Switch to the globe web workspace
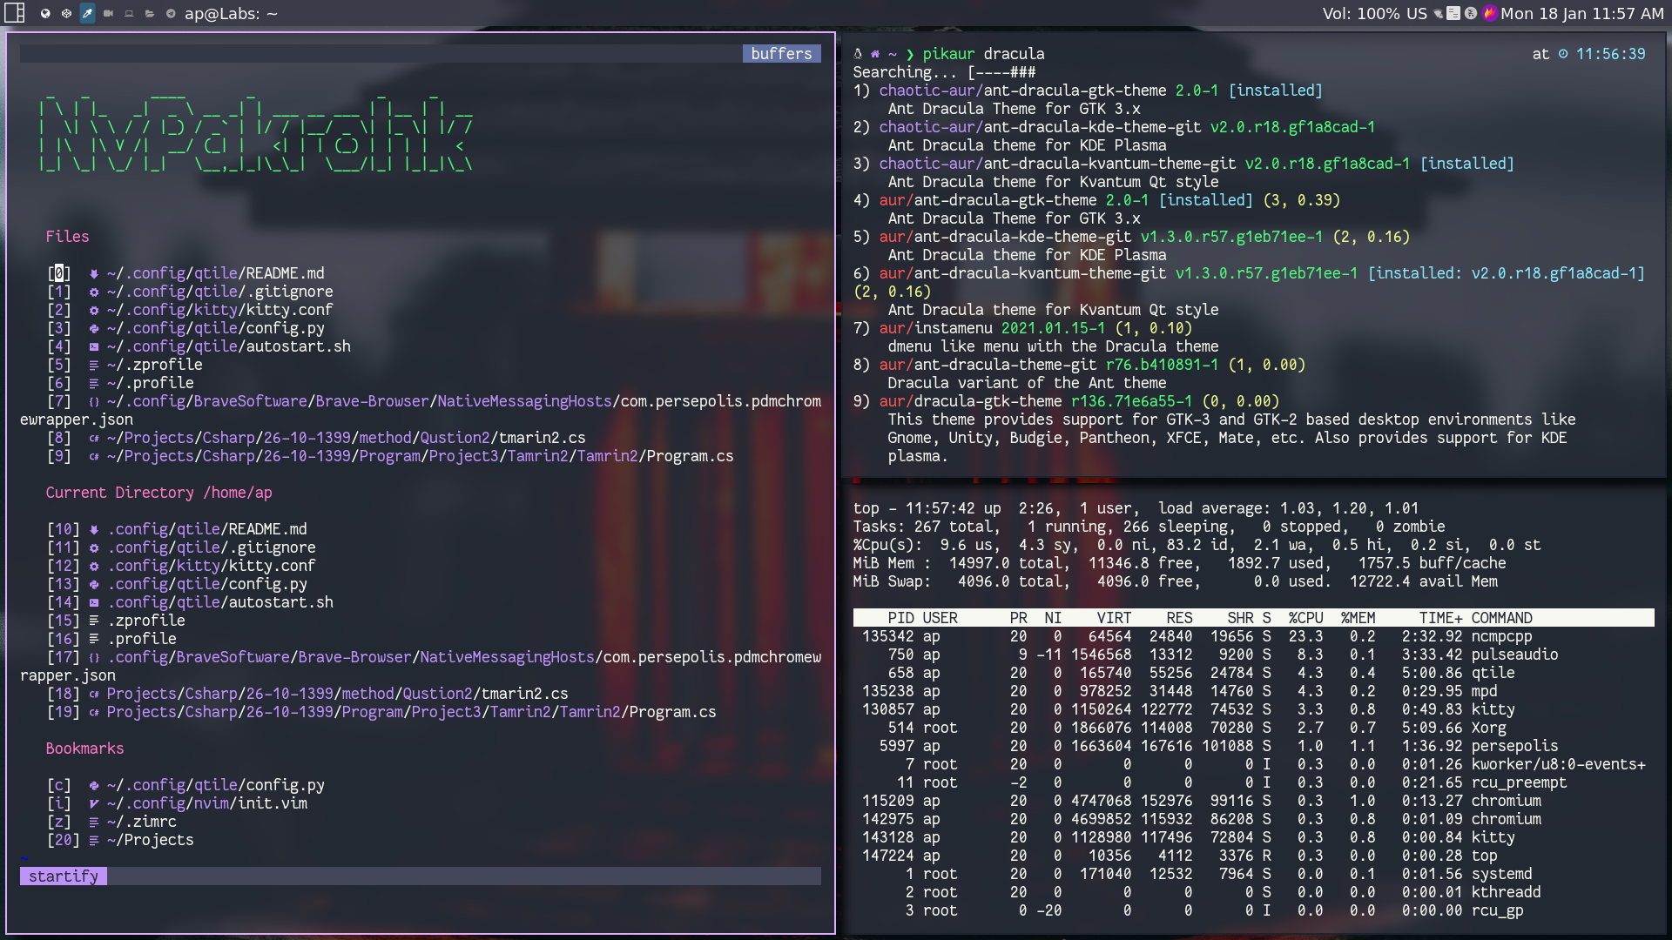The width and height of the screenshot is (1672, 940). coord(45,13)
